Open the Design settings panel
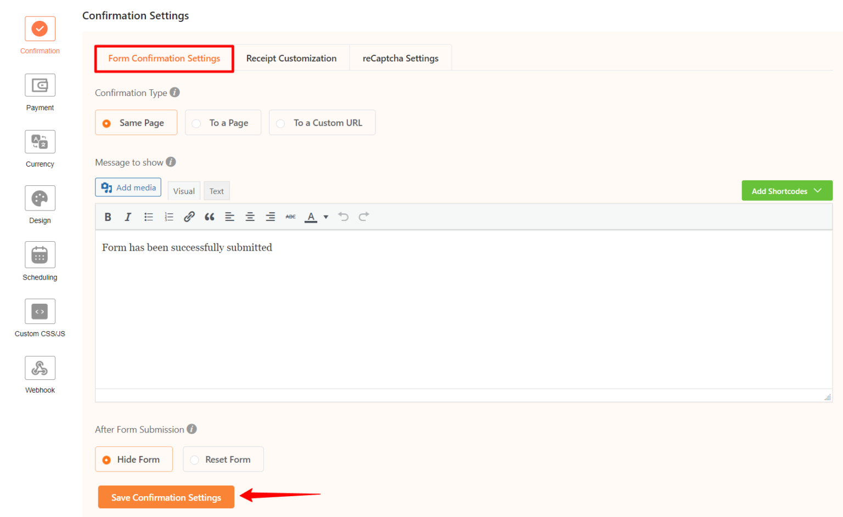 click(x=40, y=198)
